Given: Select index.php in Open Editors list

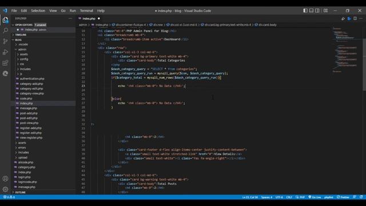Looking at the screenshot, I should pos(35,30).
